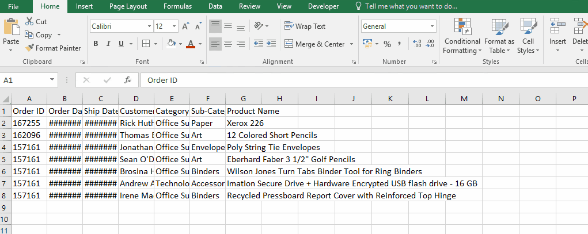588x234 pixels.
Task: Click Tell me what you want search
Action: (407, 6)
